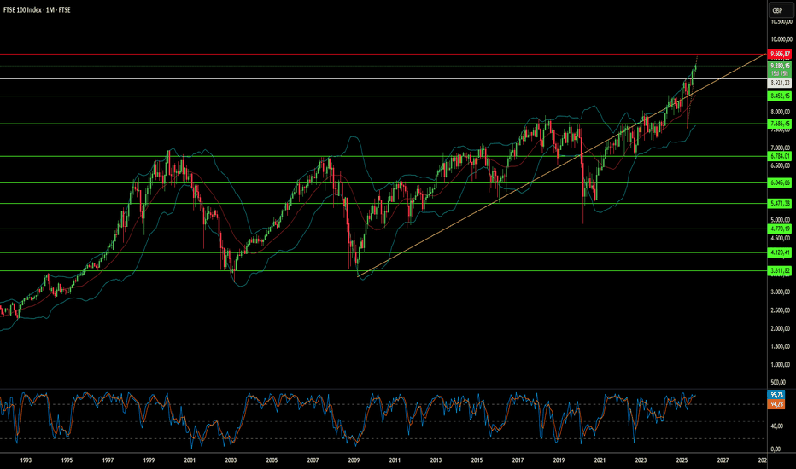
Task: Select the white 8.921,23 level label
Action: tap(780, 83)
